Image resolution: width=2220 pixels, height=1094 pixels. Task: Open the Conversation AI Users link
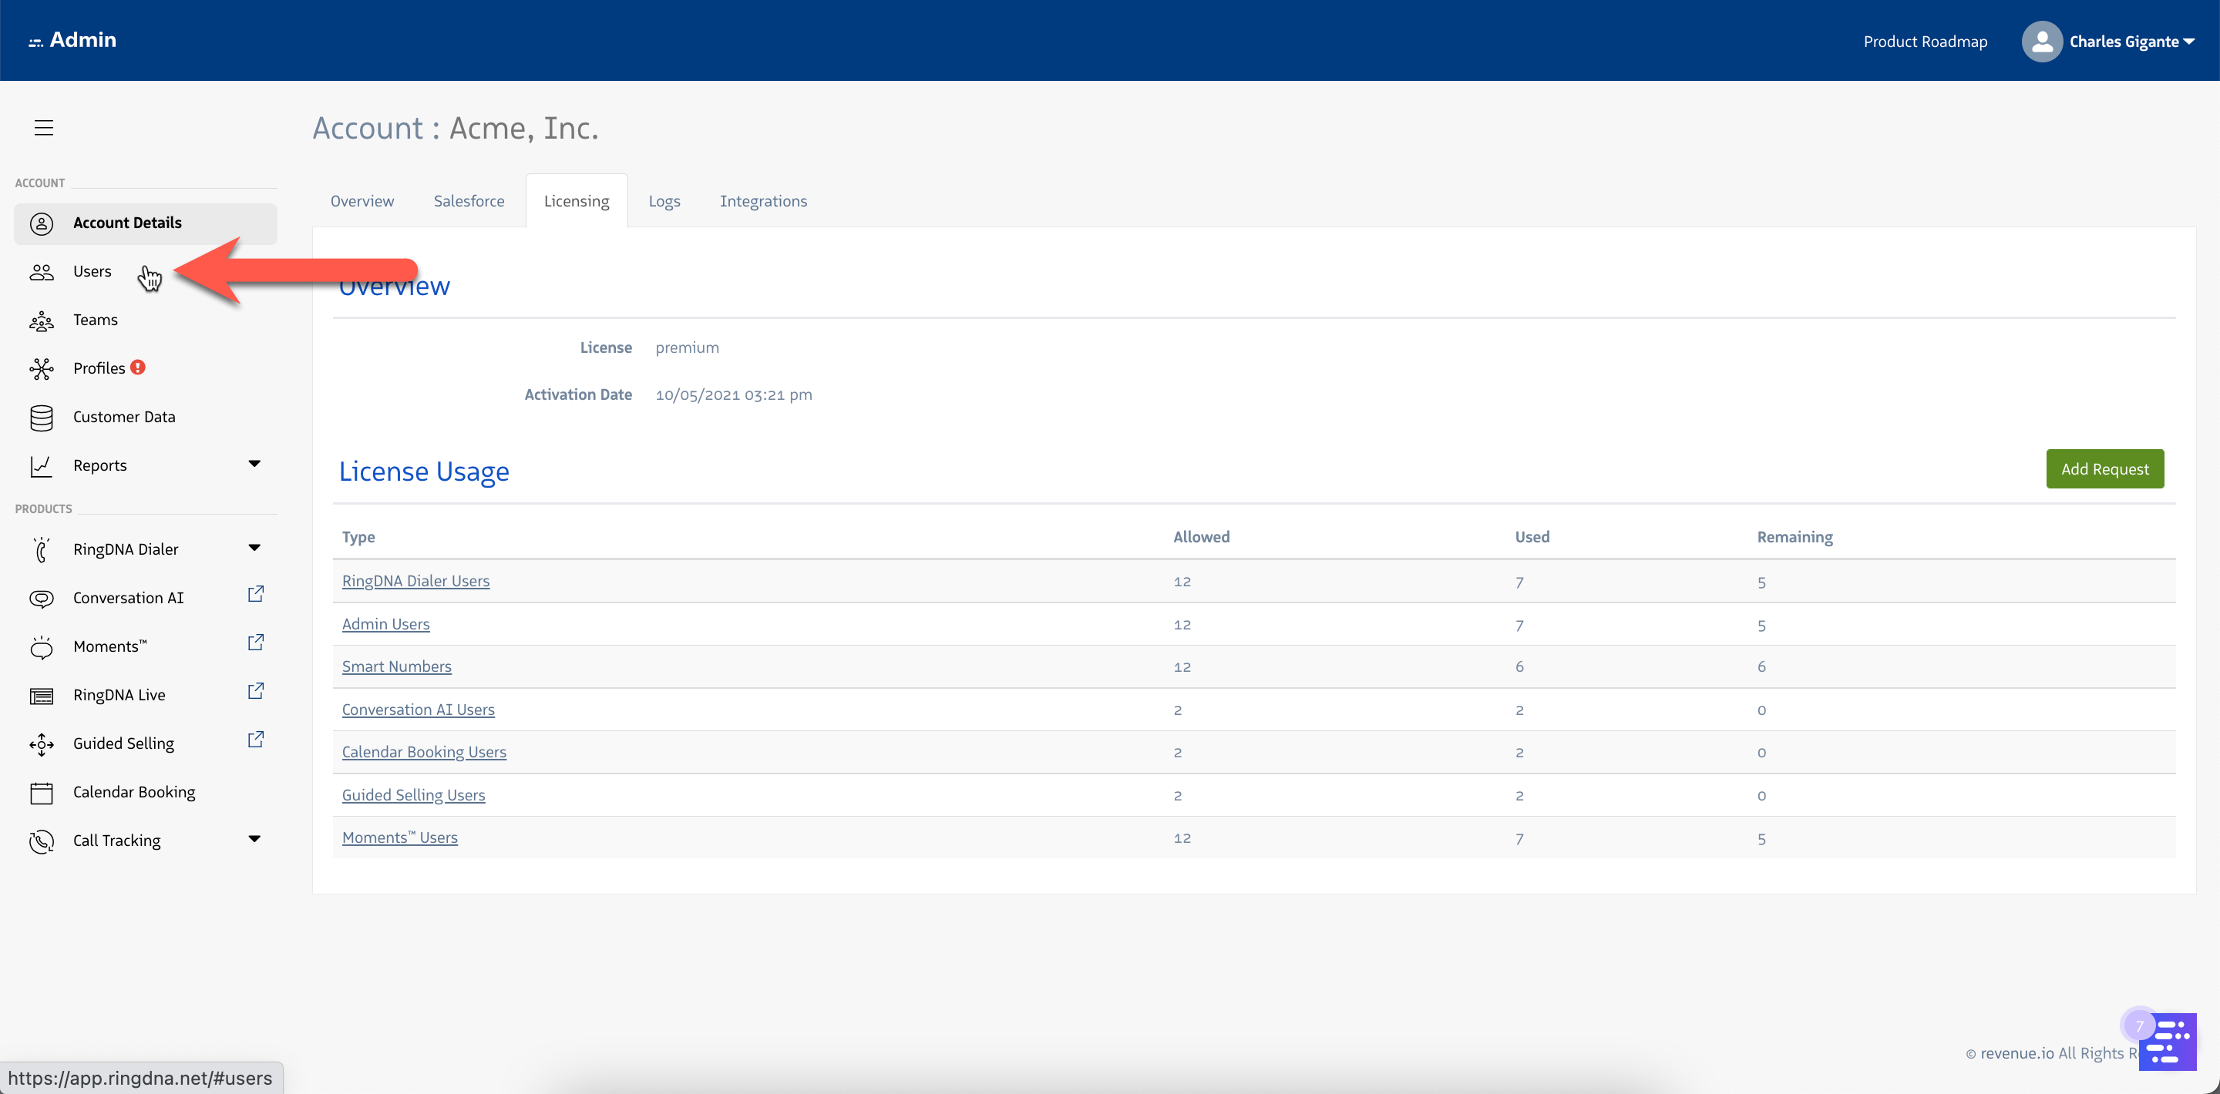coord(418,709)
